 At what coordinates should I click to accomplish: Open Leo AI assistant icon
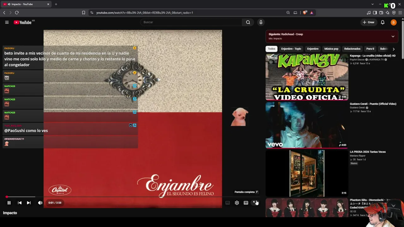[388, 13]
